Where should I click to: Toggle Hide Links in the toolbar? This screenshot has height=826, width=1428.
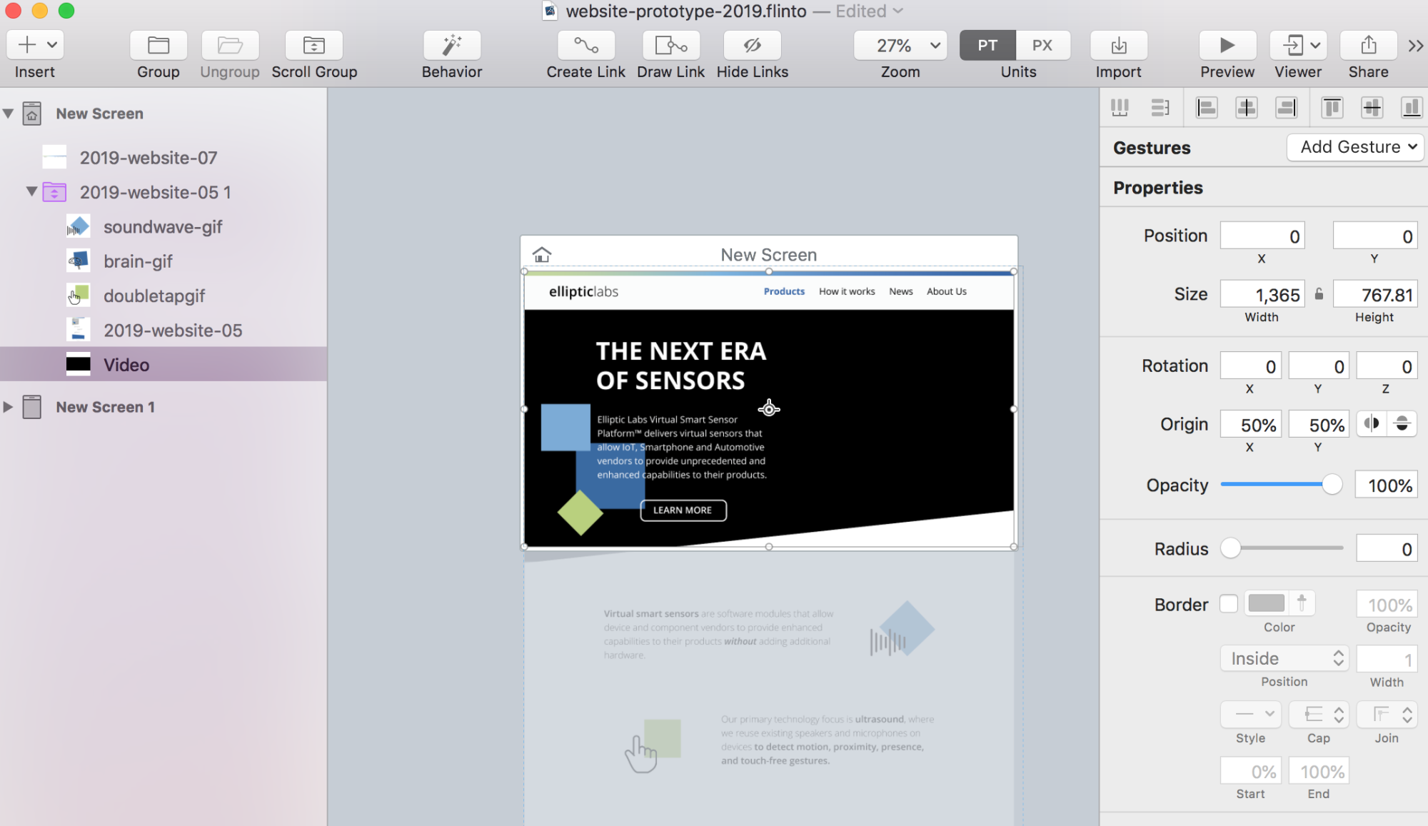click(x=753, y=45)
